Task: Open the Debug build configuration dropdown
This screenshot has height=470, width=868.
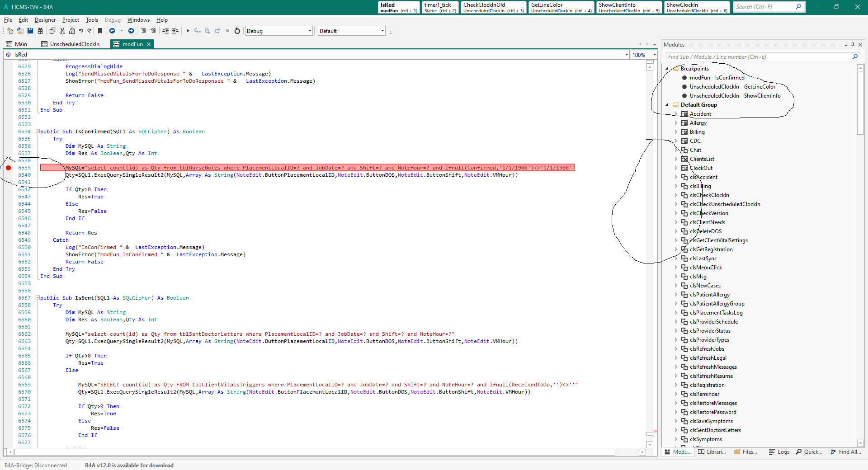Action: pos(310,31)
